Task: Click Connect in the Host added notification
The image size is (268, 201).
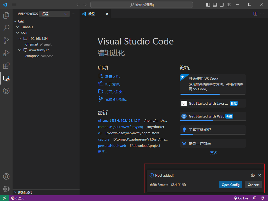Action: point(253,185)
